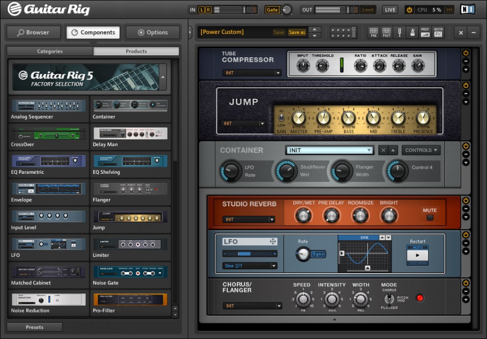This screenshot has width=487, height=339.
Task: Open the Preset Volume panel icon
Action: pos(425,32)
